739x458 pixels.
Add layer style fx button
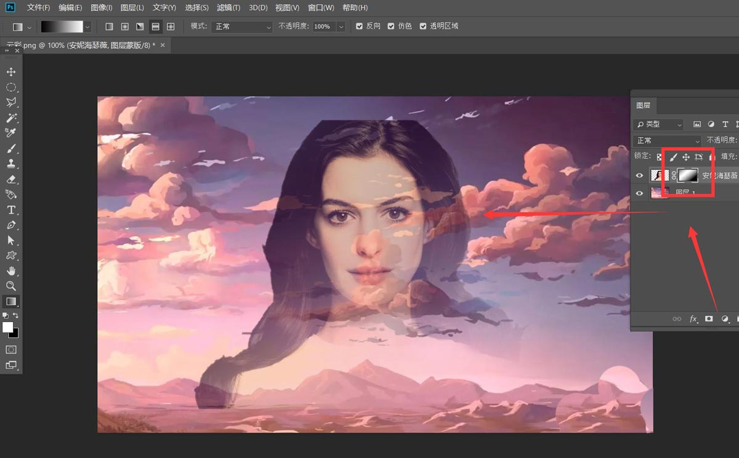coord(693,319)
